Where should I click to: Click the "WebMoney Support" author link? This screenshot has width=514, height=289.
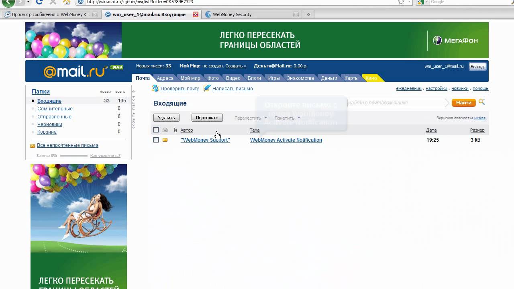[205, 140]
